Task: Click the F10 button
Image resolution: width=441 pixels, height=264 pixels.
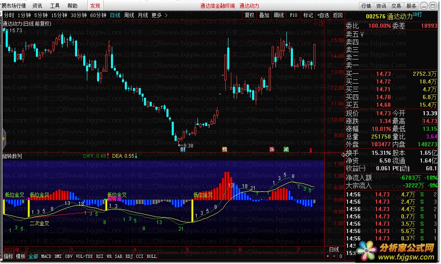Action: click(293, 15)
